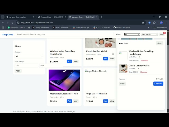Click wallet quantity field in cart
This screenshot has width=169, height=127.
pos(138,69)
